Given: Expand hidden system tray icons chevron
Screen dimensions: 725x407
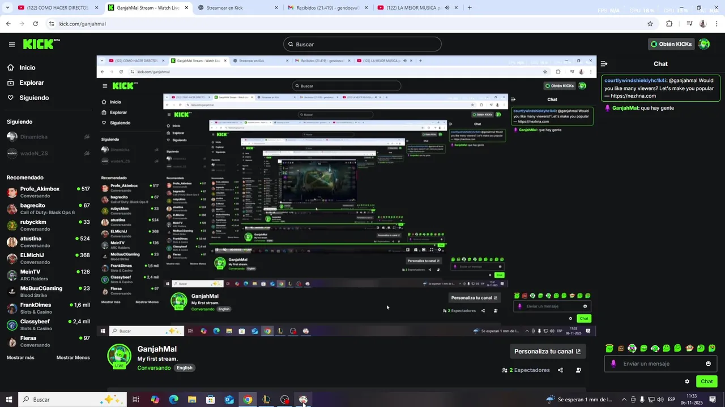Looking at the screenshot, I should click(x=624, y=400).
